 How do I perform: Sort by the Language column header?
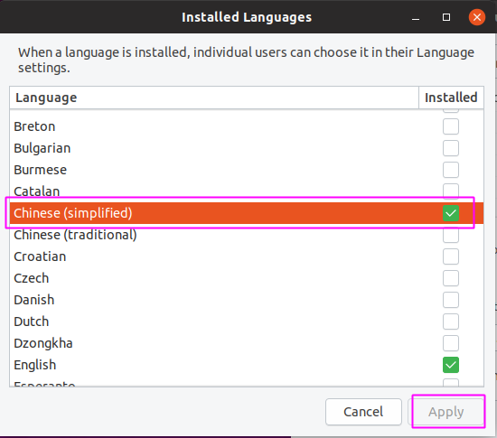[214, 98]
